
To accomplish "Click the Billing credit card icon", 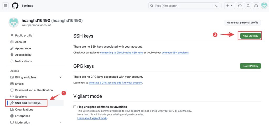I will tap(12, 77).
